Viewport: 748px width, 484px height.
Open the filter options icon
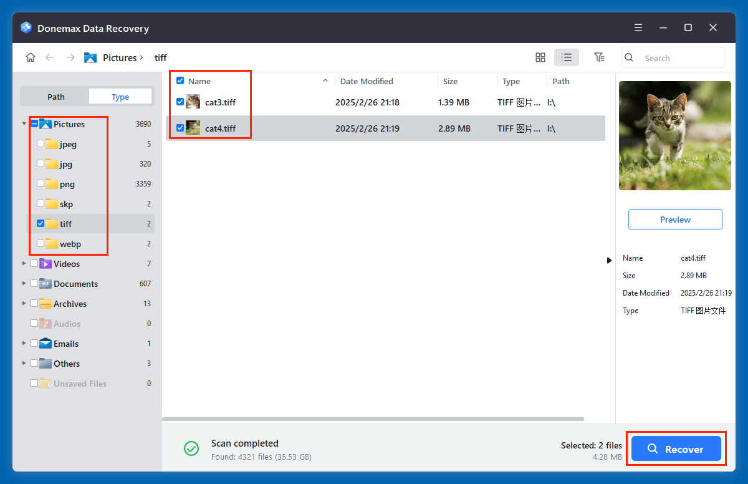[x=599, y=57]
